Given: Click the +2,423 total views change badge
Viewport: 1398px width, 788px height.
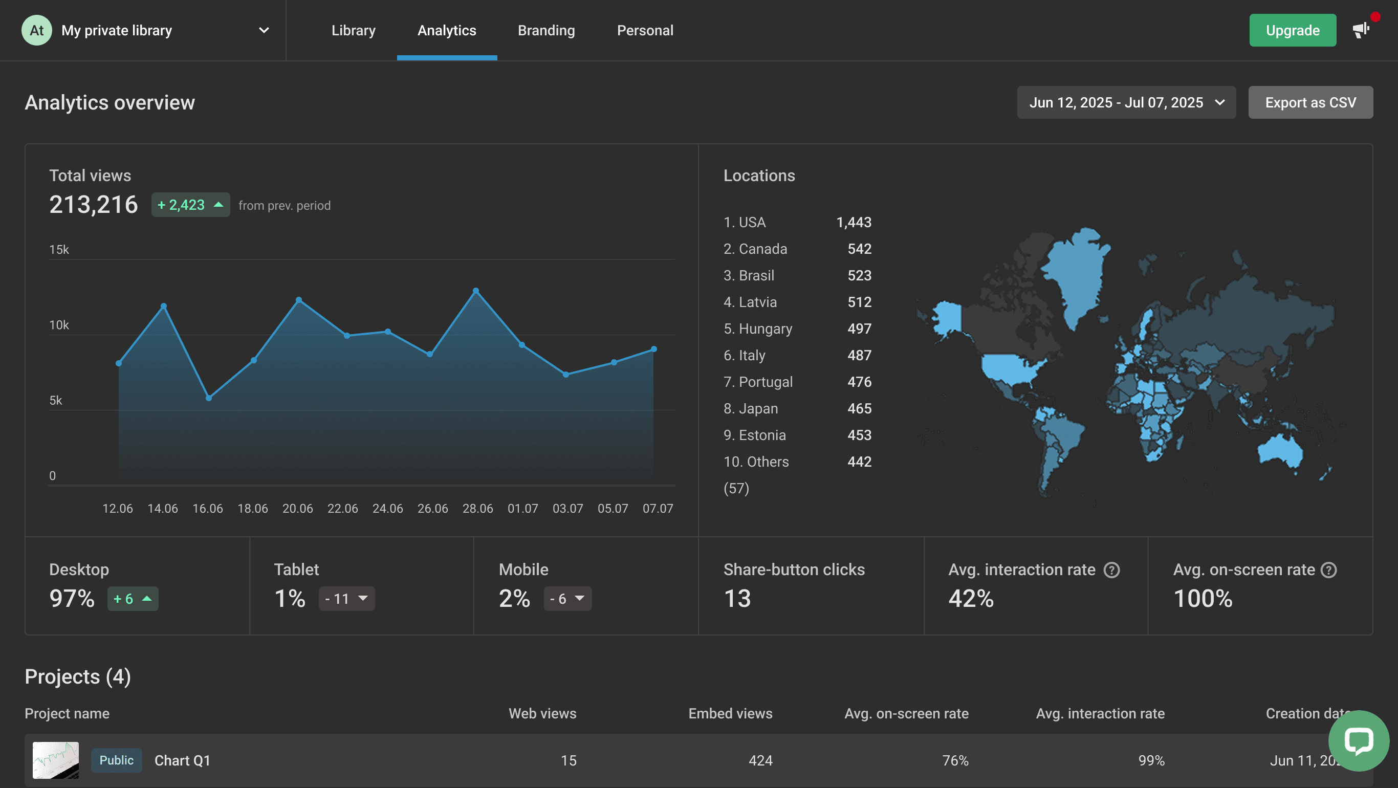Looking at the screenshot, I should click(x=190, y=205).
